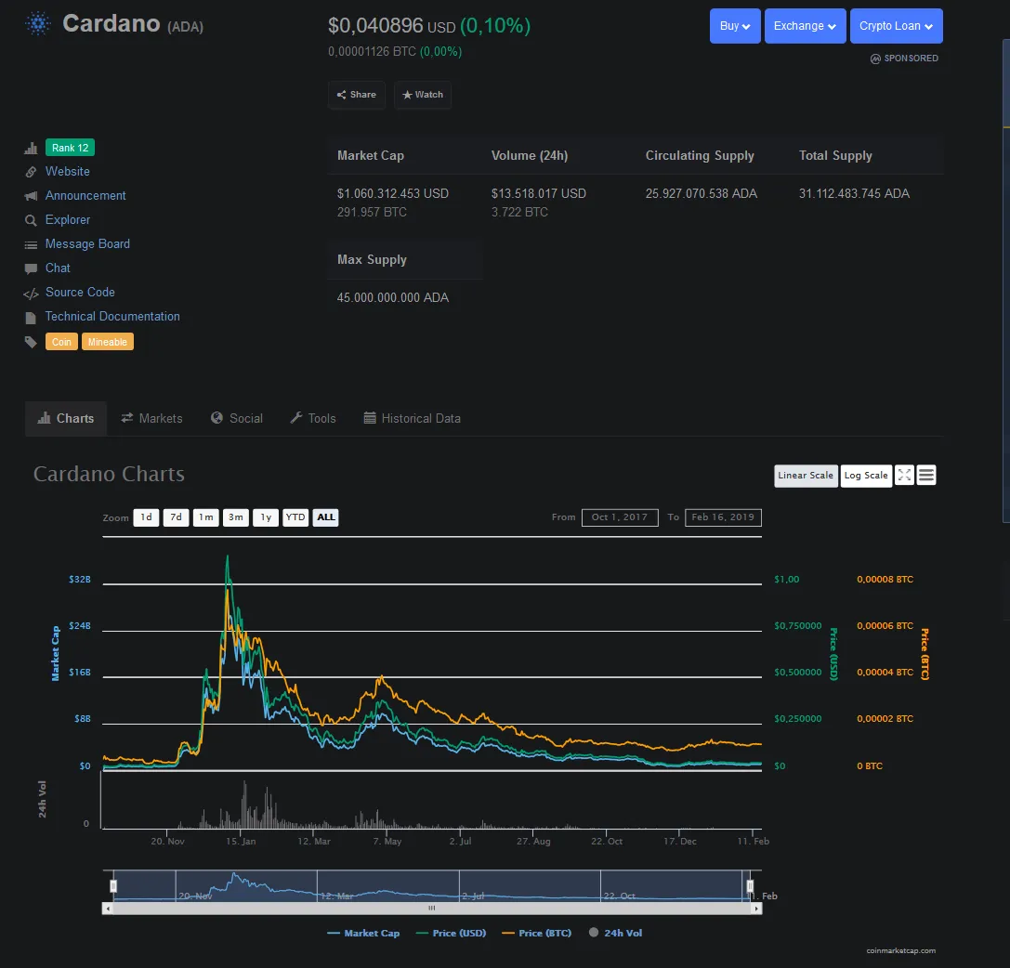Click the tags label icon
This screenshot has width=1010, height=968.
click(31, 342)
